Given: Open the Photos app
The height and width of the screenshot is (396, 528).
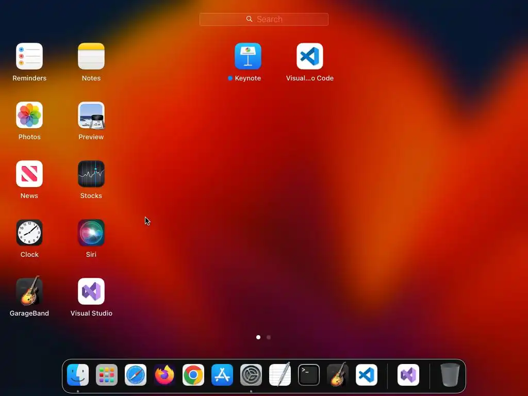Looking at the screenshot, I should pyautogui.click(x=29, y=115).
